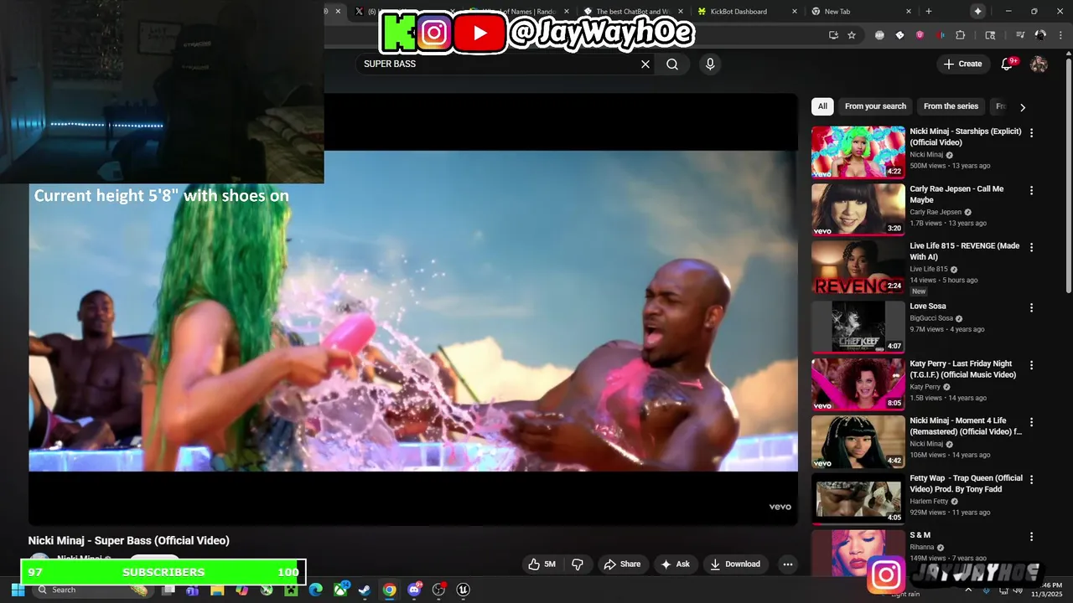Show more filter chips with arrow

(1022, 107)
